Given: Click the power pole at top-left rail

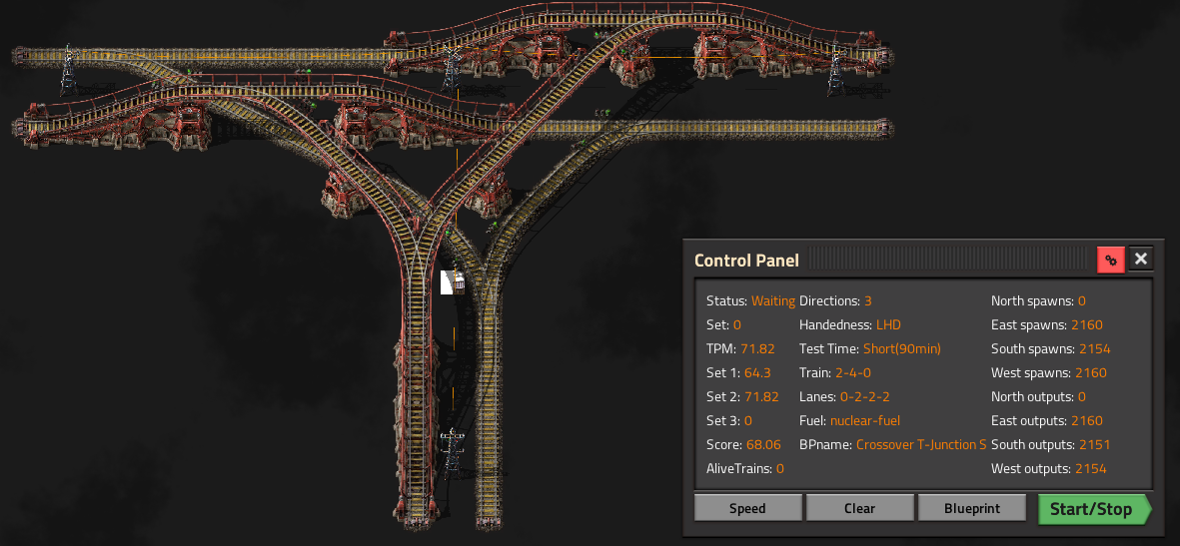Looking at the screenshot, I should tap(69, 68).
